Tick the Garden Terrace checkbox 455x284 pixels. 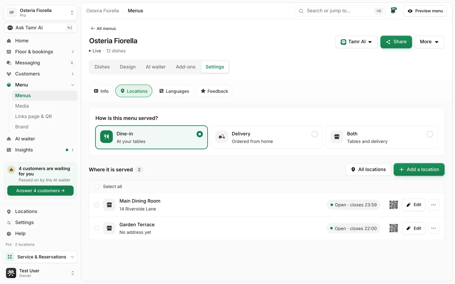coord(97,228)
